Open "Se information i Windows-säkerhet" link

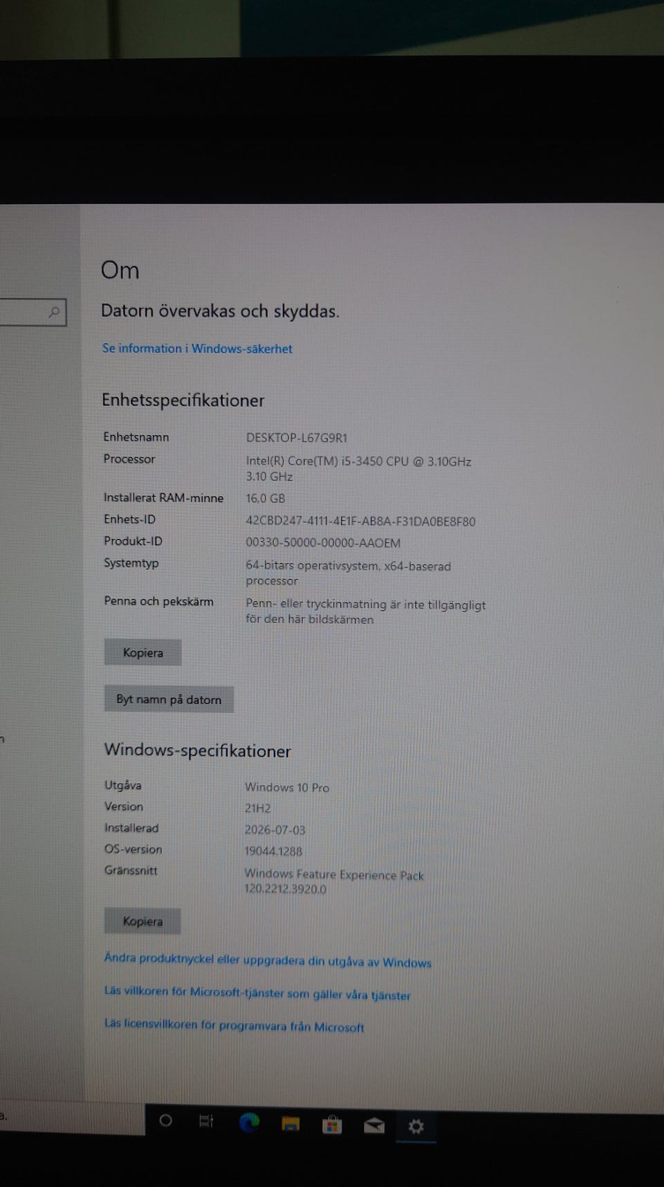pyautogui.click(x=197, y=349)
